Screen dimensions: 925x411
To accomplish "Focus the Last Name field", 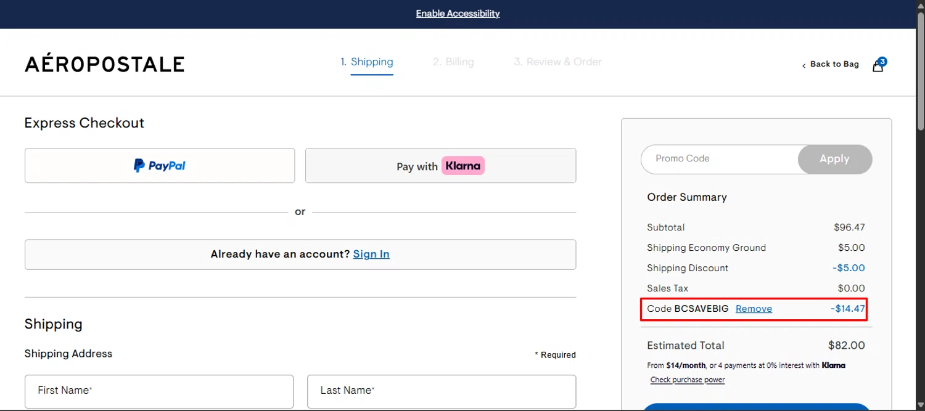I will pos(442,391).
